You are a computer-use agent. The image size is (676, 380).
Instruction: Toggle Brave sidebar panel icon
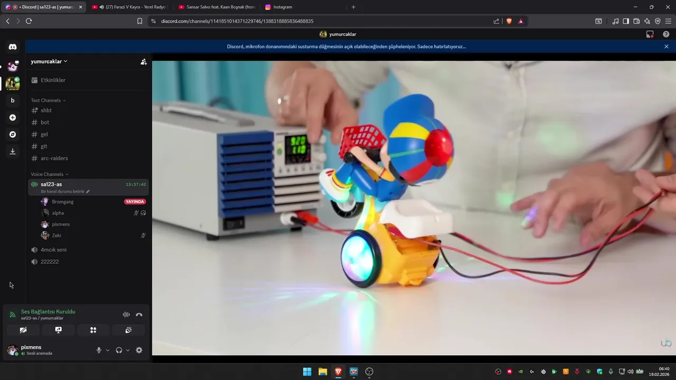[626, 21]
